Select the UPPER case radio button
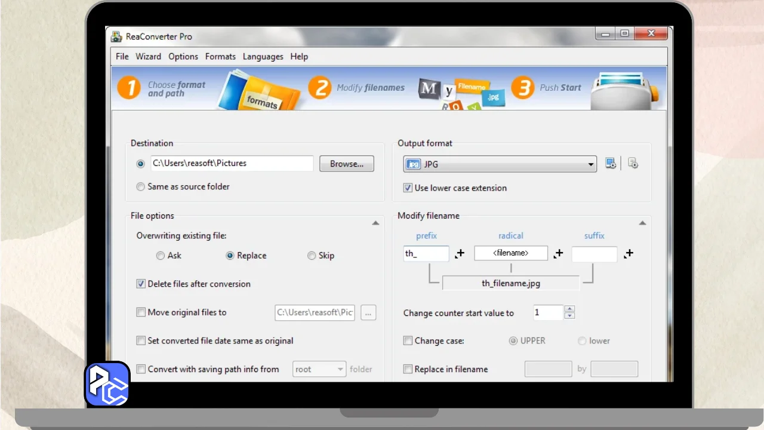 pos(513,341)
